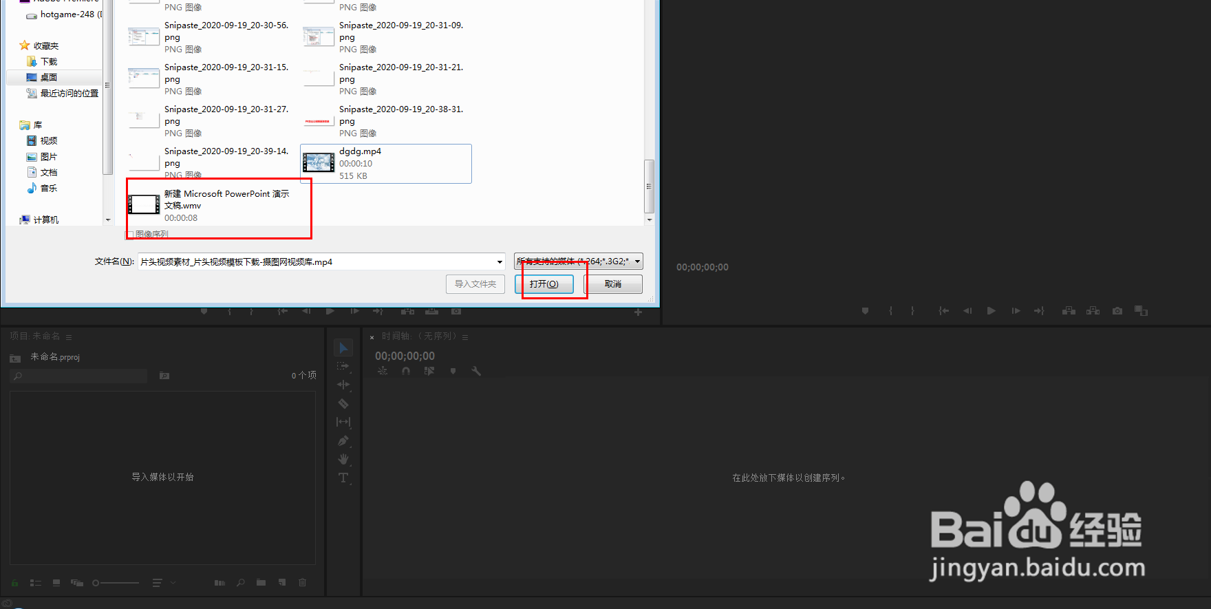Viewport: 1211px width, 609px height.
Task: Click Go to In in Program monitor
Action: pos(944,311)
